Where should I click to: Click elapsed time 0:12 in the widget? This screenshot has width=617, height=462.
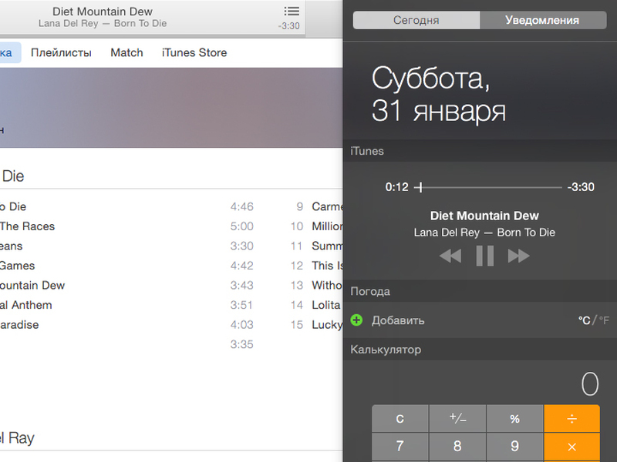(396, 187)
